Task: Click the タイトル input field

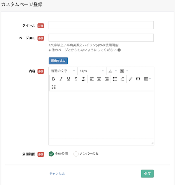Action: tap(101, 25)
